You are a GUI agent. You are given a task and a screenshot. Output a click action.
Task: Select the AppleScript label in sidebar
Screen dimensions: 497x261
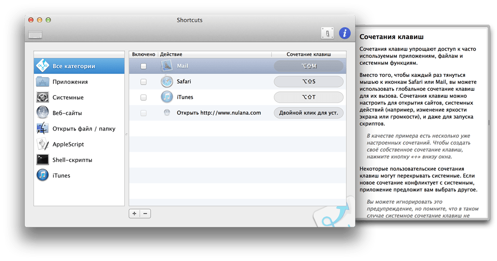[x=68, y=144]
